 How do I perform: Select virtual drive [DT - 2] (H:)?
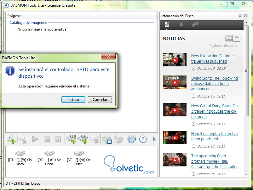pyautogui.click(x=78, y=158)
